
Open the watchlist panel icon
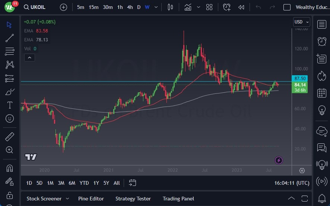pos(321,24)
